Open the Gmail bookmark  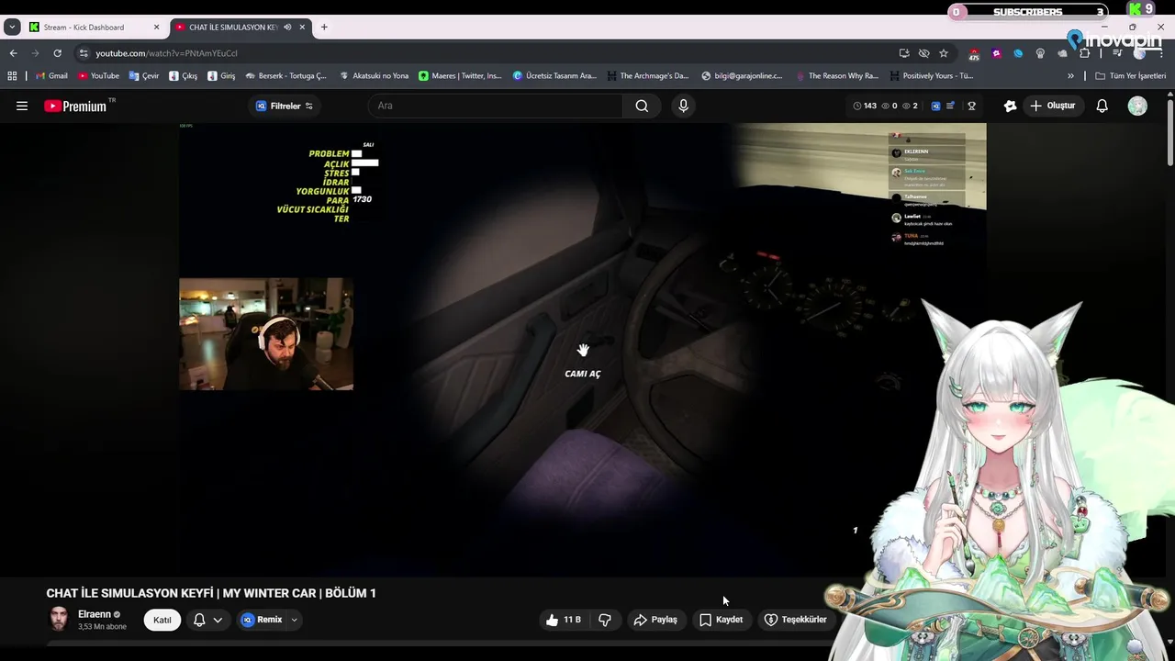click(51, 76)
